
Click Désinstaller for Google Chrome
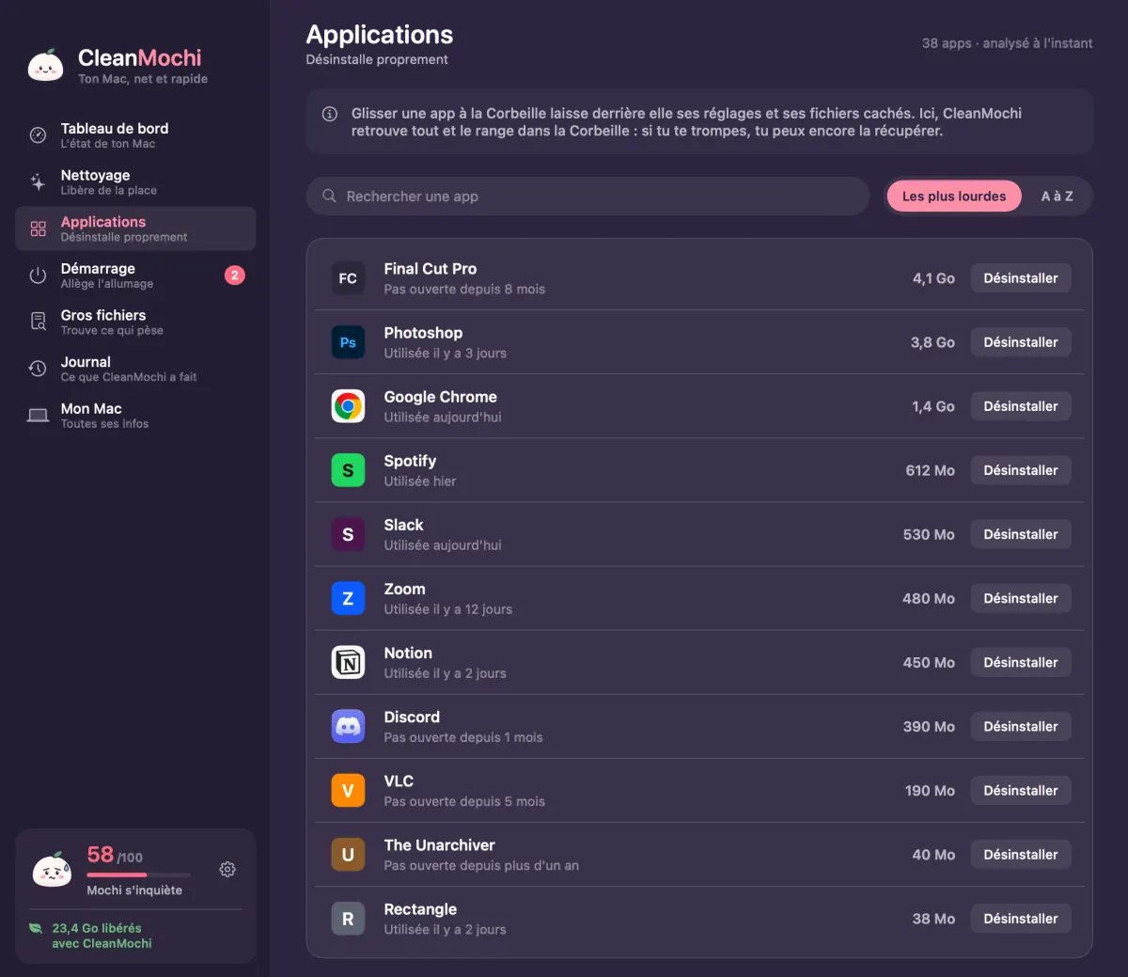pyautogui.click(x=1021, y=406)
